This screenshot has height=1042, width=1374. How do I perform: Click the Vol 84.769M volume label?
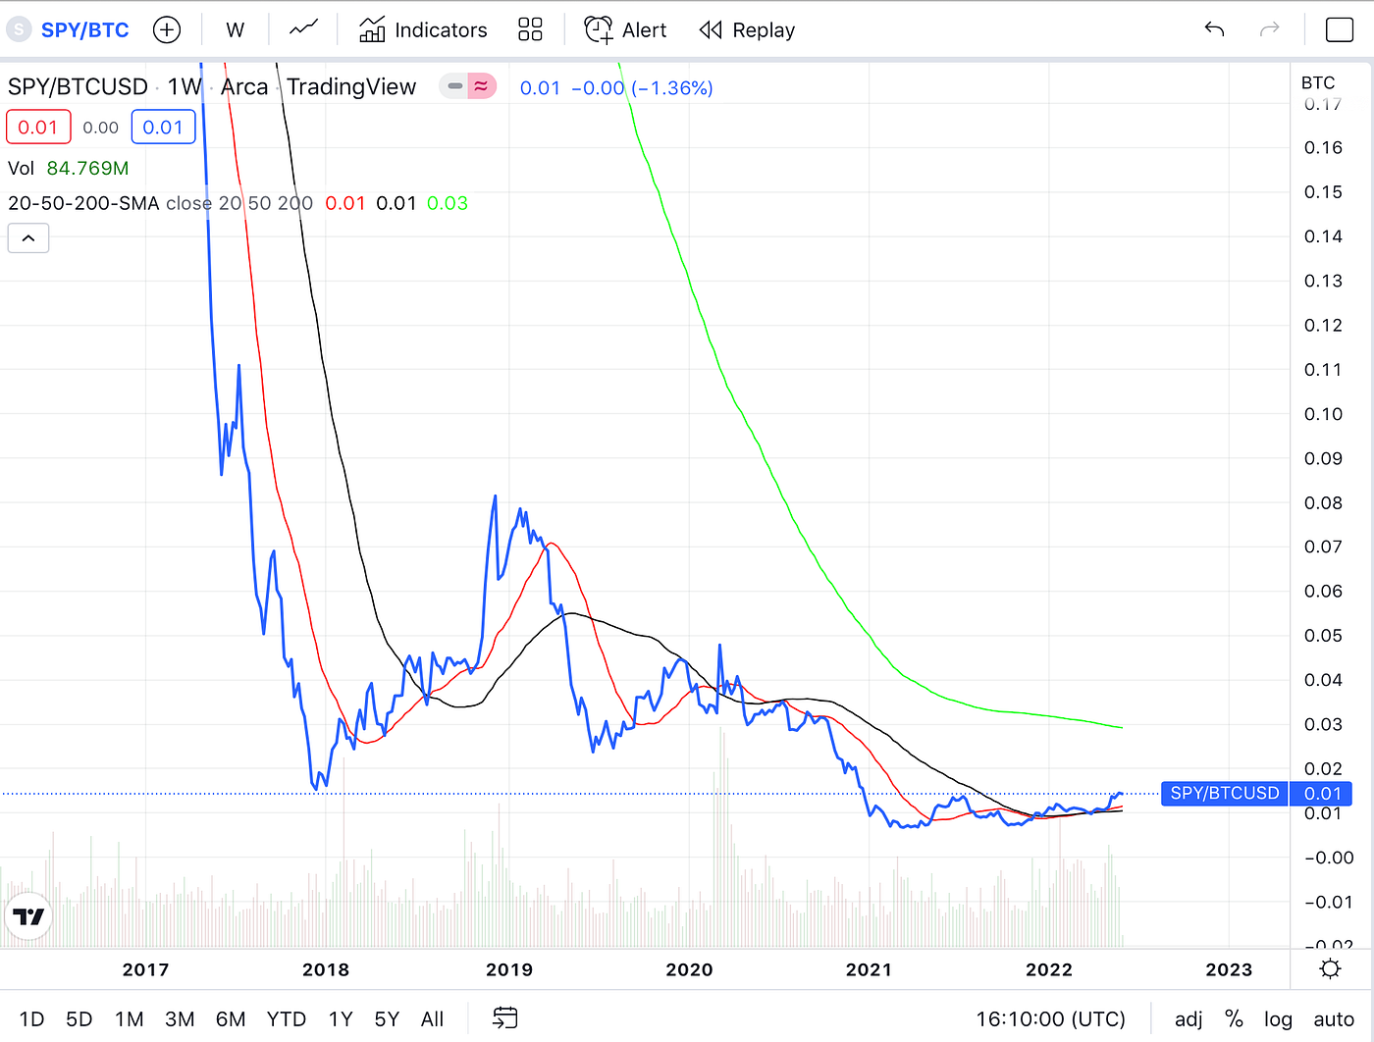[69, 168]
